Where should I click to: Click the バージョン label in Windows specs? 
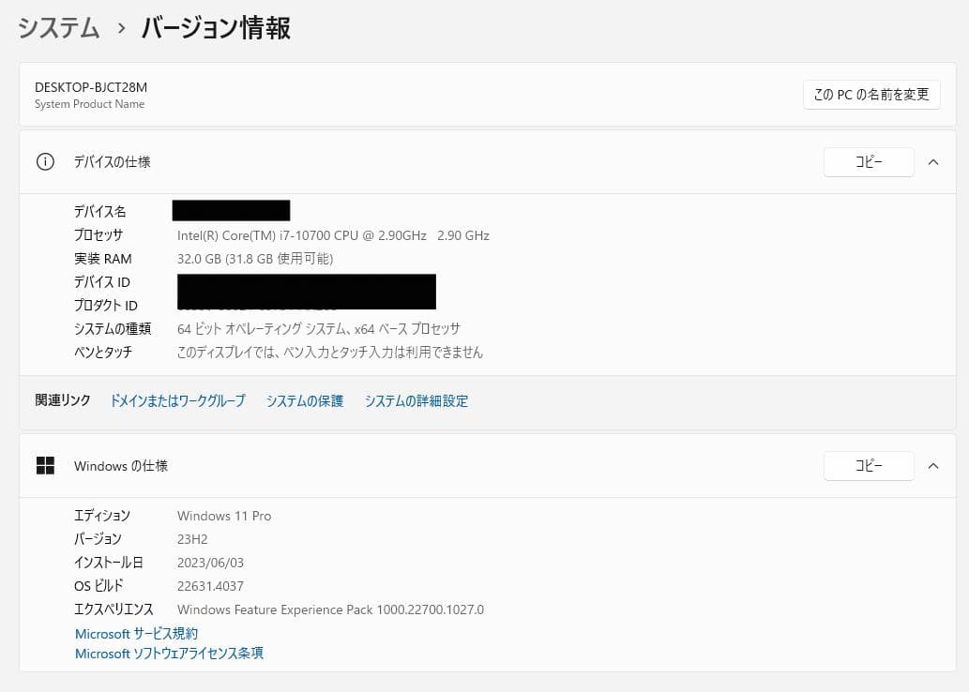click(98, 539)
